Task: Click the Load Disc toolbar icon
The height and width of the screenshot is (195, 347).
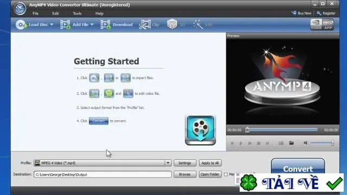Action: tap(21, 24)
